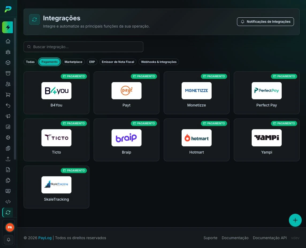Open the archive box icon in the sidebar
This screenshot has width=306, height=248.
point(8,73)
